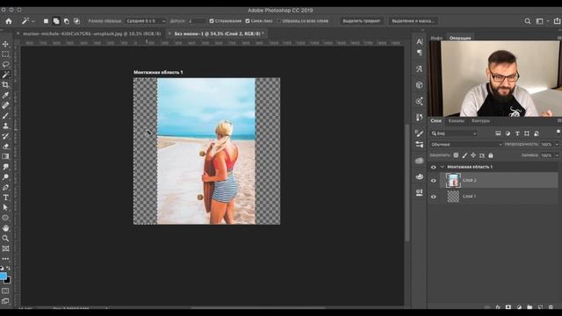Open the workspace switcher dropdown

[543, 21]
